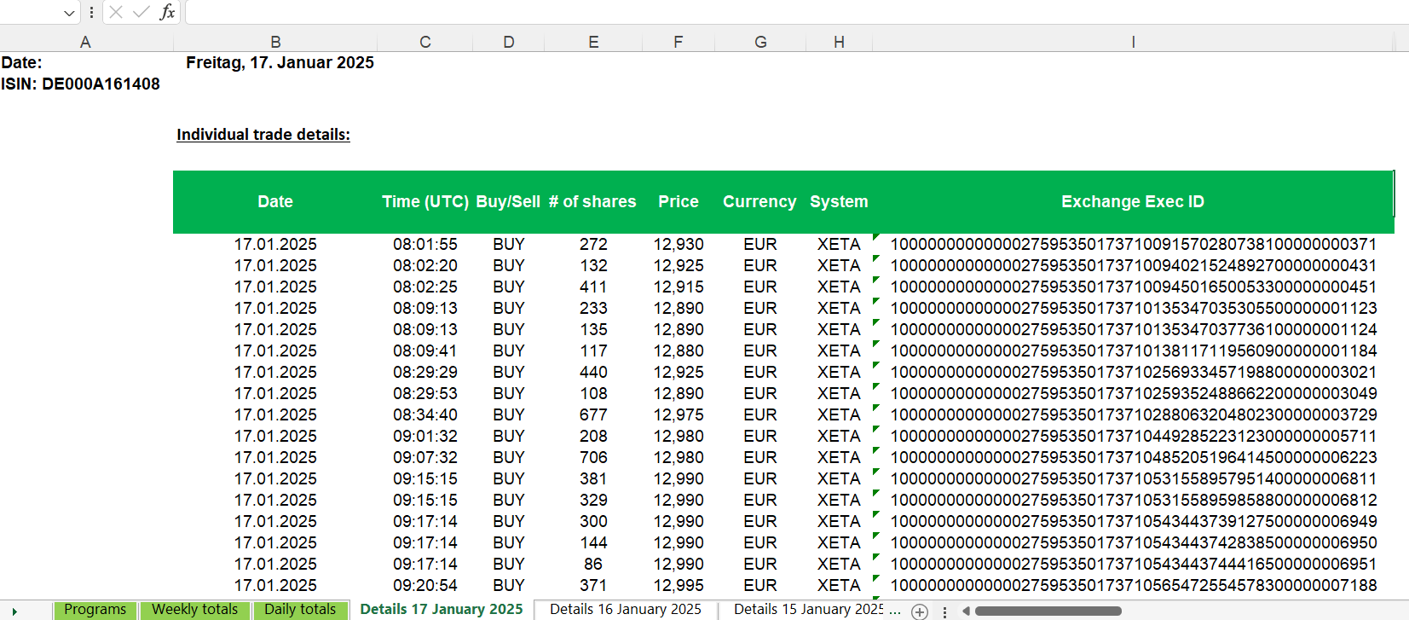Open the Weekly totals sheet tab

point(194,610)
